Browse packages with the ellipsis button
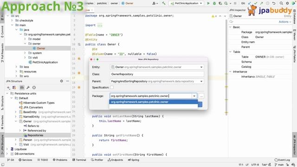 pyautogui.click(x=201, y=96)
